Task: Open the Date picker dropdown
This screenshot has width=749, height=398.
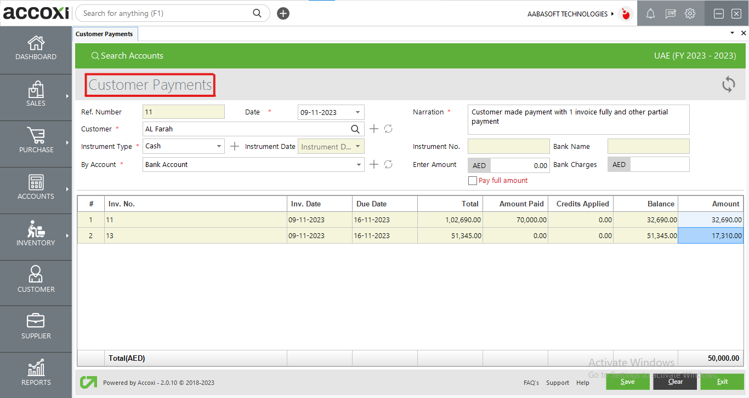Action: [x=358, y=112]
